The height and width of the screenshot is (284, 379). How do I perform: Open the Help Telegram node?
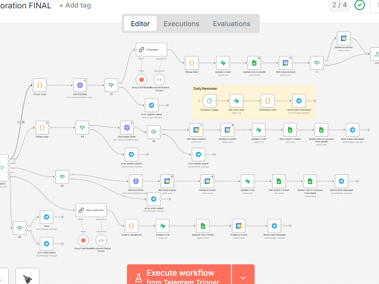[x=46, y=217]
